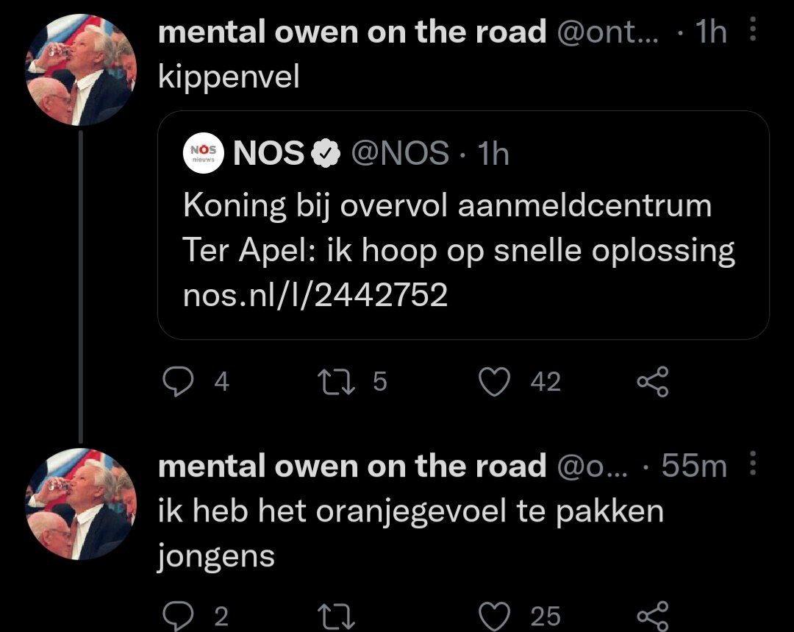Open more options for oranjegevoel tweet

tap(751, 465)
